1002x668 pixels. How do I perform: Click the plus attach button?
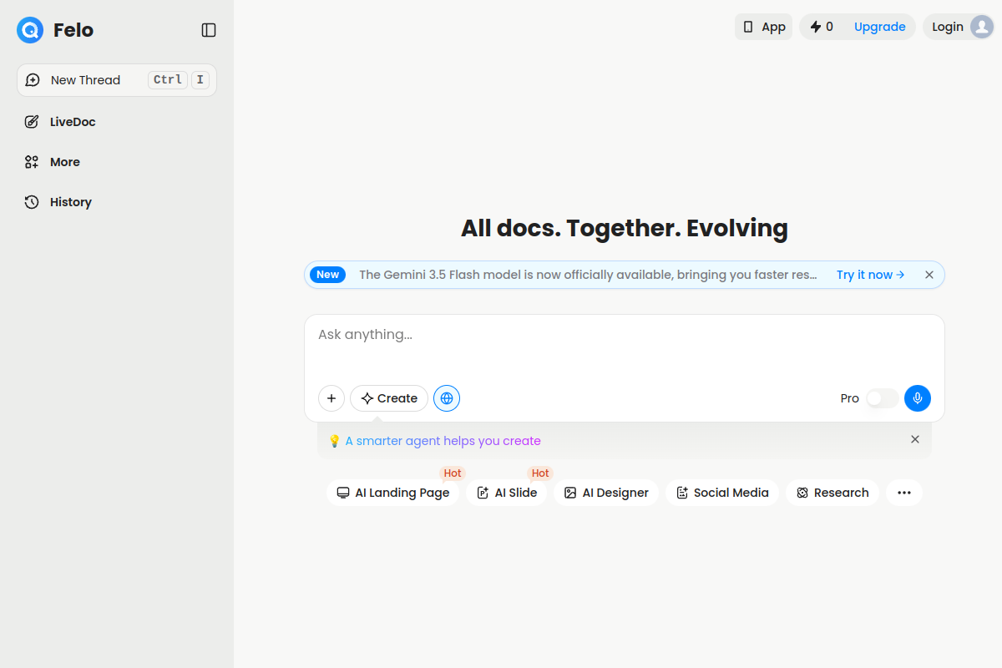pyautogui.click(x=331, y=398)
